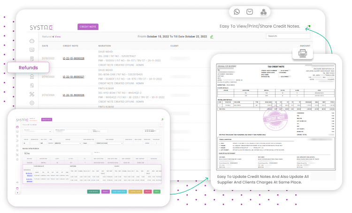This screenshot has height=213, width=352.
Task: Open credit note link IZ-22-10-8000326
Action: point(73,94)
